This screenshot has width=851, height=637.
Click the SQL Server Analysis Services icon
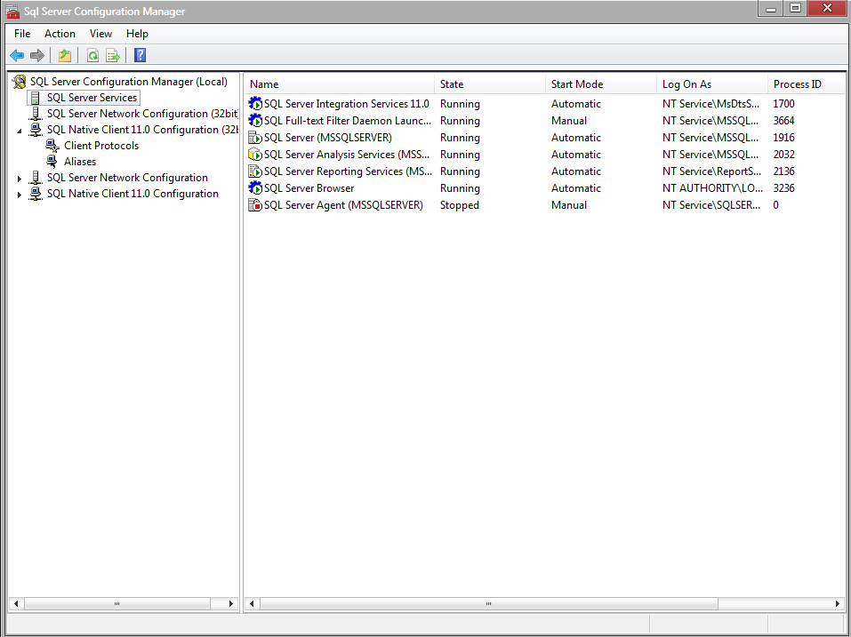[x=255, y=155]
